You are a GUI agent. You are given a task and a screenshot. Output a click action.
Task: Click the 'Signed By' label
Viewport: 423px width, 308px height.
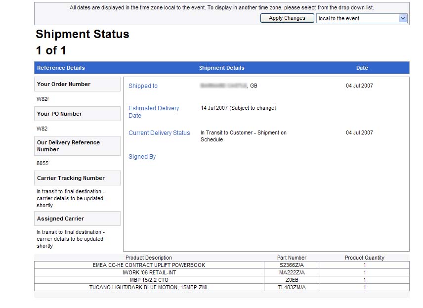click(x=142, y=157)
